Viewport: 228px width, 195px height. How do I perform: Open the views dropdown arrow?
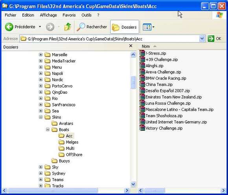(x=153, y=27)
